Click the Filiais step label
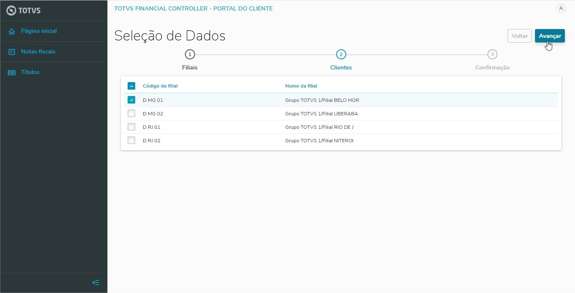575x293 pixels. coord(190,67)
